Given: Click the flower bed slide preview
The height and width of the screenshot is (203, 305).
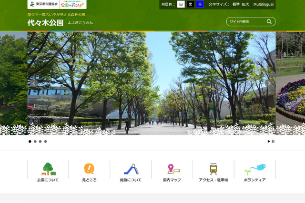Looking at the screenshot, I should tap(290, 83).
